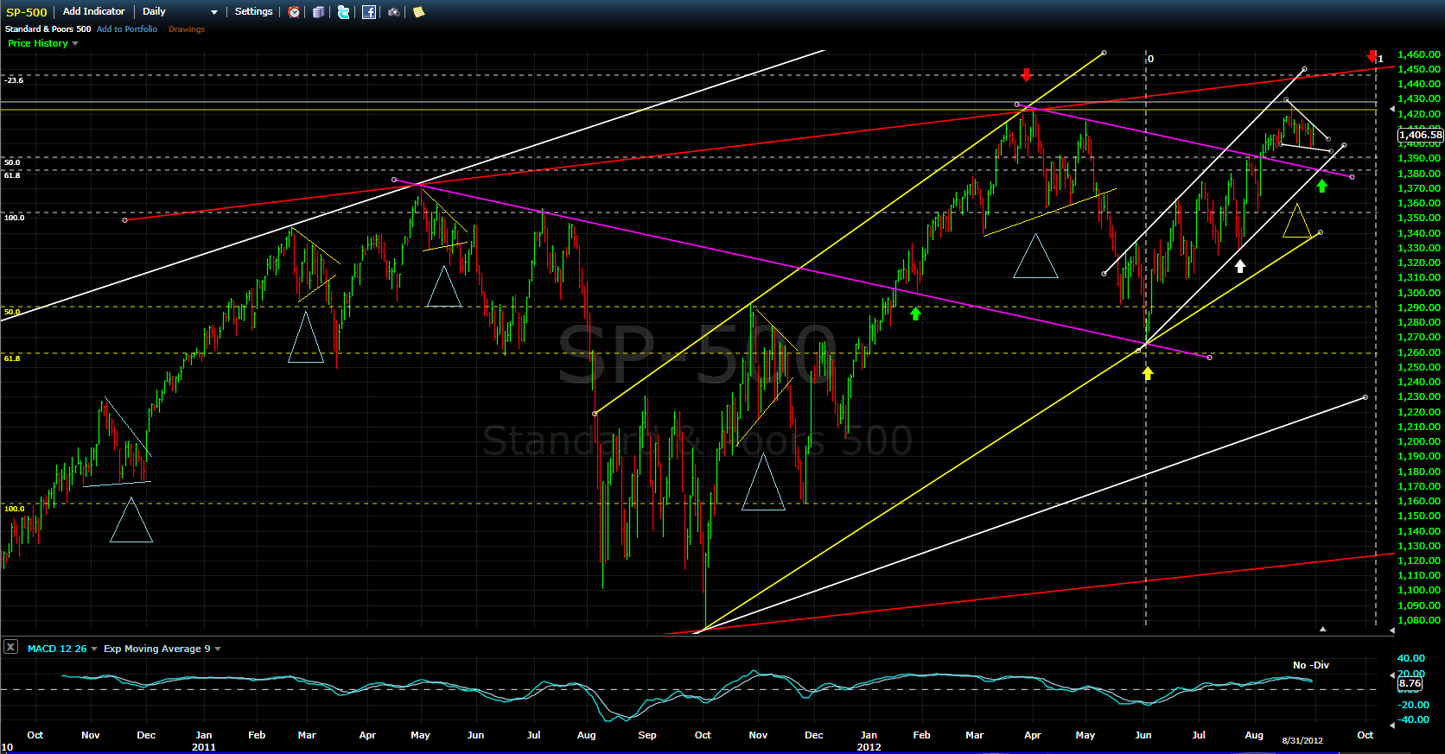This screenshot has width=1445, height=754.
Task: Click the current price label 1,406.58
Action: pyautogui.click(x=1421, y=135)
